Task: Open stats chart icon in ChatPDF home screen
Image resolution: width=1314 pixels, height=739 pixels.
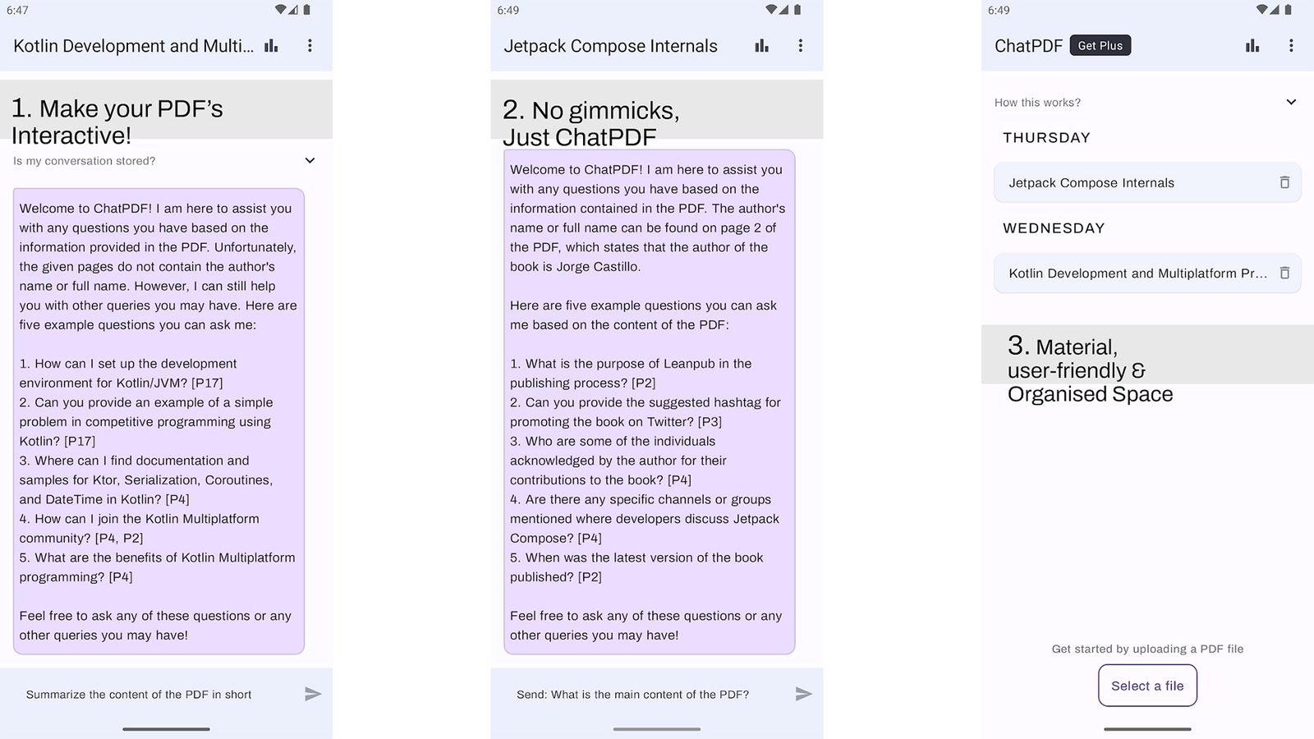Action: pos(1252,46)
